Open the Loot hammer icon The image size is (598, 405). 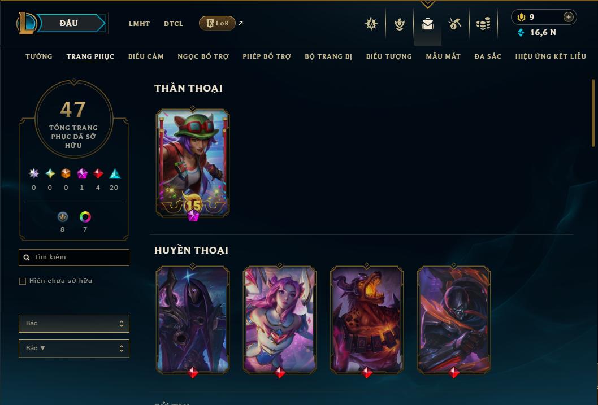455,24
